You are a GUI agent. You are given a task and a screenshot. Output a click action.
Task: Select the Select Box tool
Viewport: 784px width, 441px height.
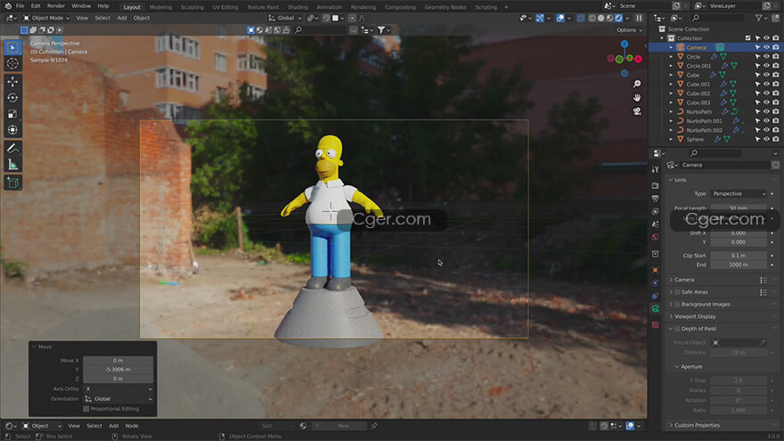pyautogui.click(x=12, y=47)
